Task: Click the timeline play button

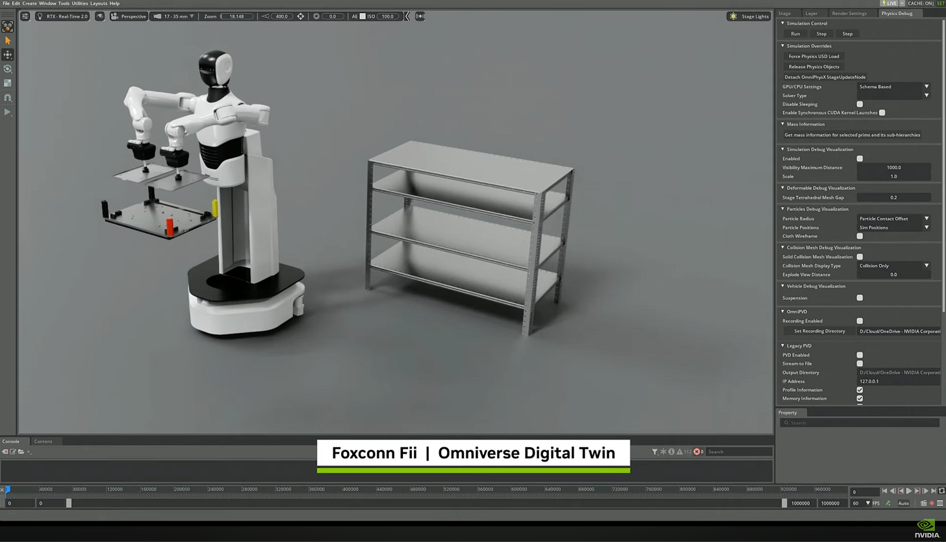Action: point(909,491)
